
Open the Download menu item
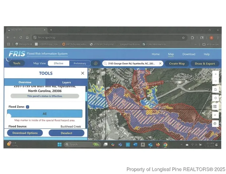pyautogui.click(x=189, y=54)
